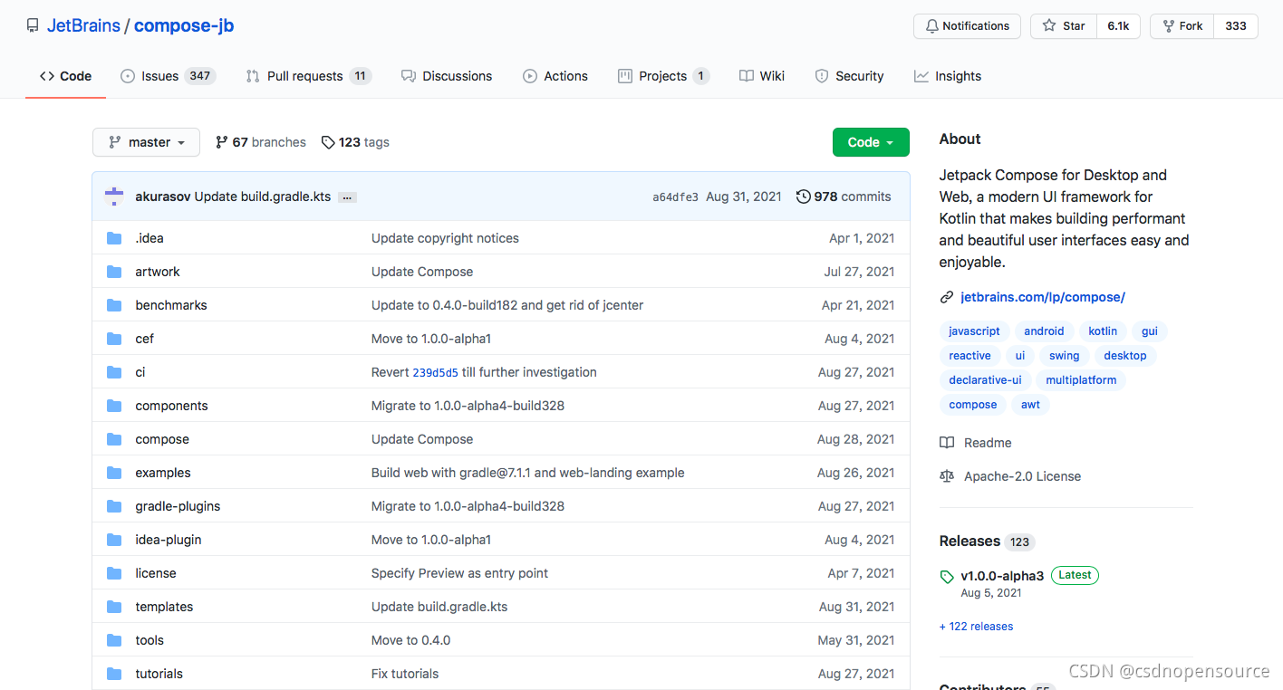
Task: Click the tag icon next to 123 tags
Action: tap(328, 142)
